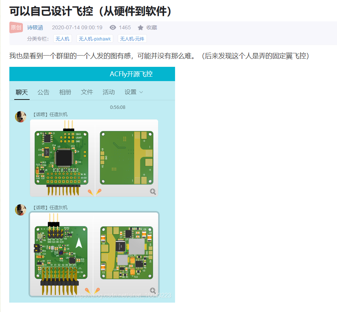
Task: Click the 1465 view count
Action: tap(125, 27)
